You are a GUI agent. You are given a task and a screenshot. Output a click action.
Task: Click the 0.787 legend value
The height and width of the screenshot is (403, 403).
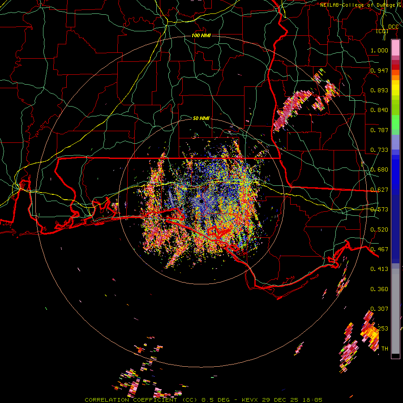pyautogui.click(x=379, y=130)
